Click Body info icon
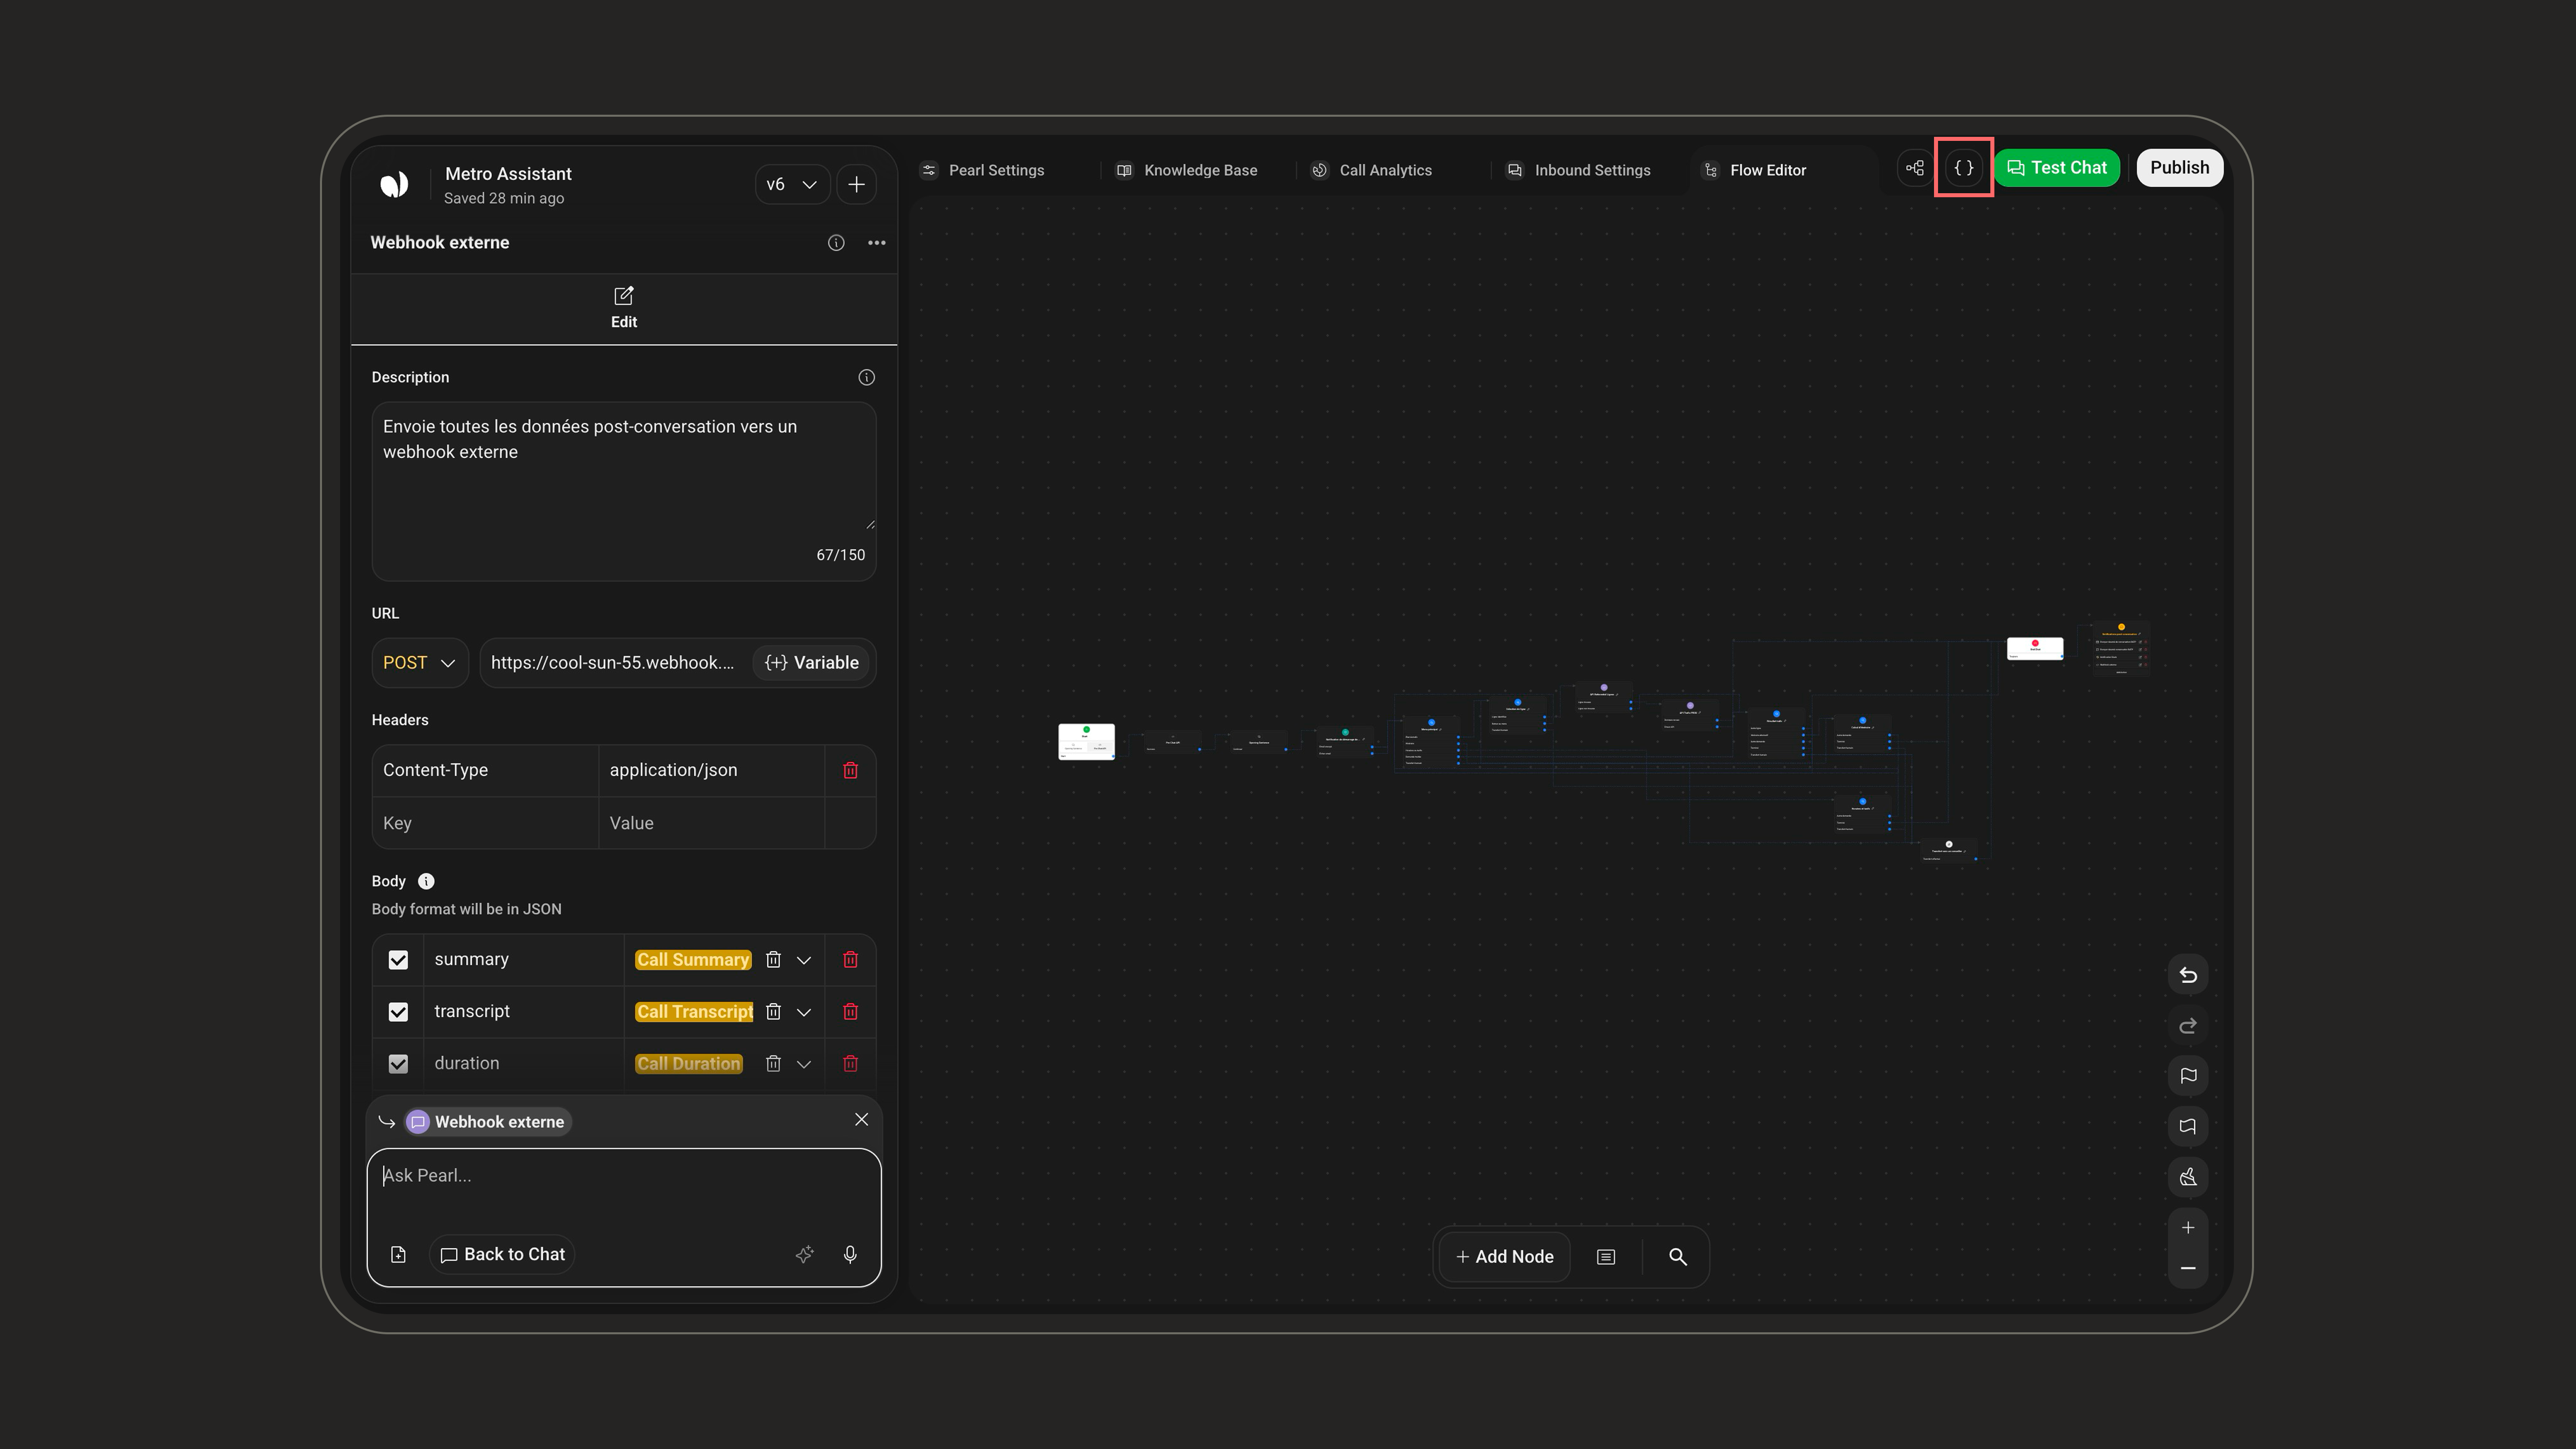2576x1449 pixels. (x=426, y=881)
